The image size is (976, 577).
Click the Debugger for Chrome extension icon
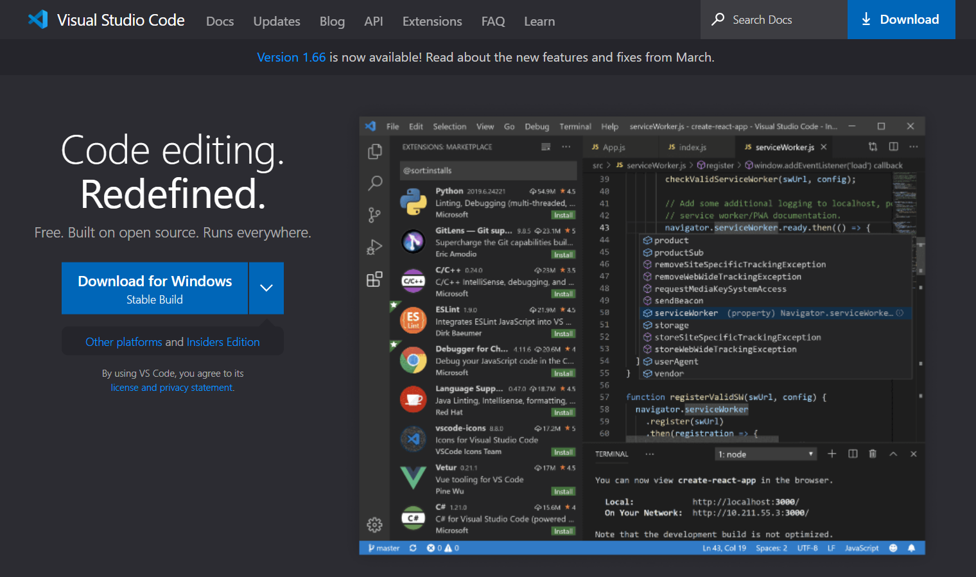click(x=414, y=360)
